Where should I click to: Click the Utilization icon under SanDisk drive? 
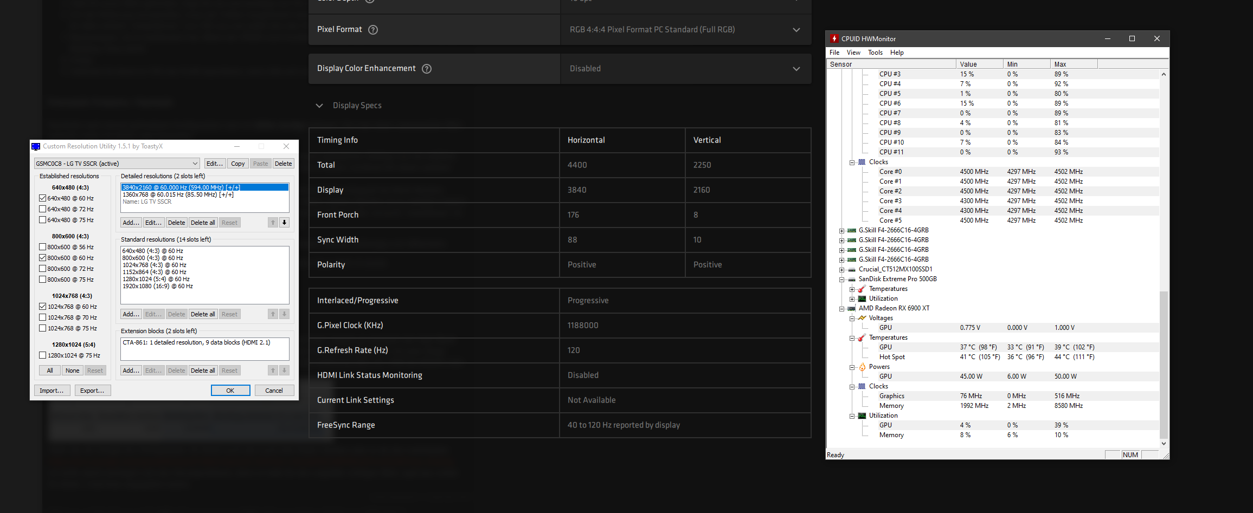pos(862,298)
